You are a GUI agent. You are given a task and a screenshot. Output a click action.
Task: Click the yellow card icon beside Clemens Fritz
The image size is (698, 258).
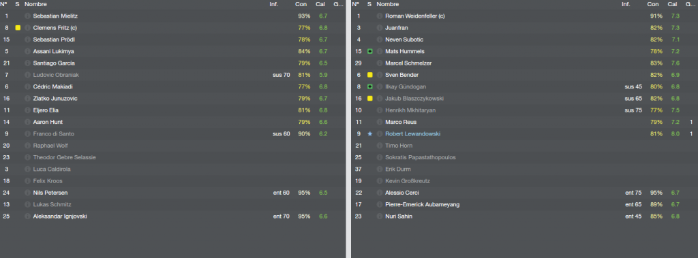coord(18,28)
